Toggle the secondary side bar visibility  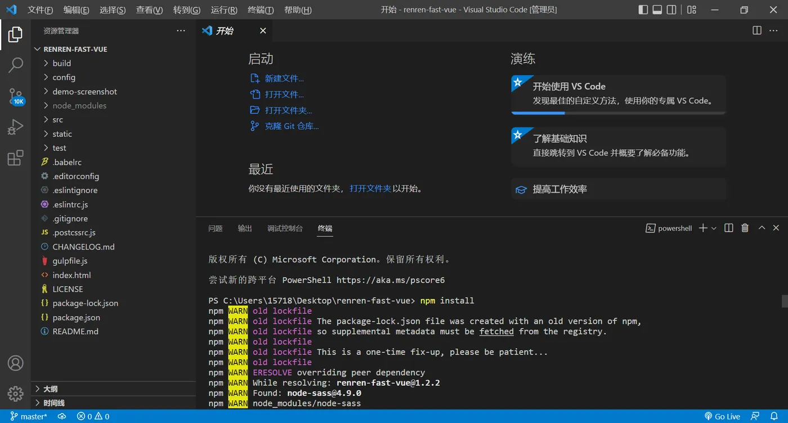click(x=671, y=10)
